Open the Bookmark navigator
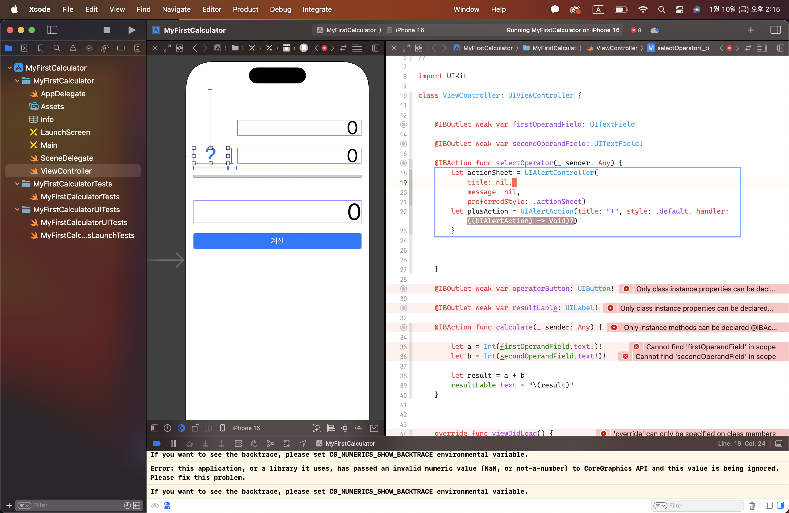789x513 pixels. tap(41, 48)
